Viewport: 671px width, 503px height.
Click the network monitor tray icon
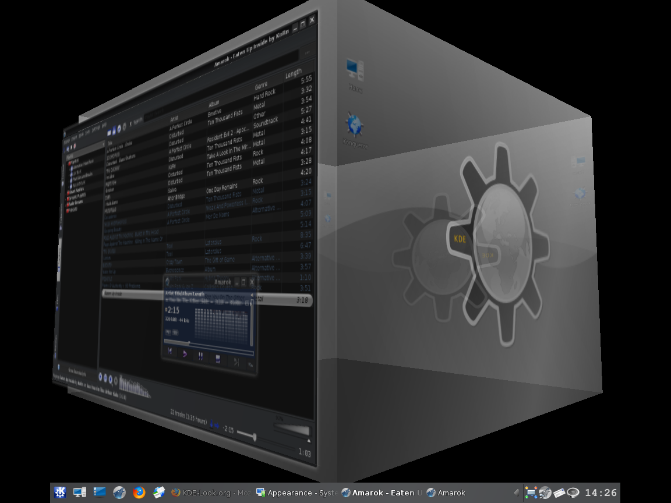(531, 493)
